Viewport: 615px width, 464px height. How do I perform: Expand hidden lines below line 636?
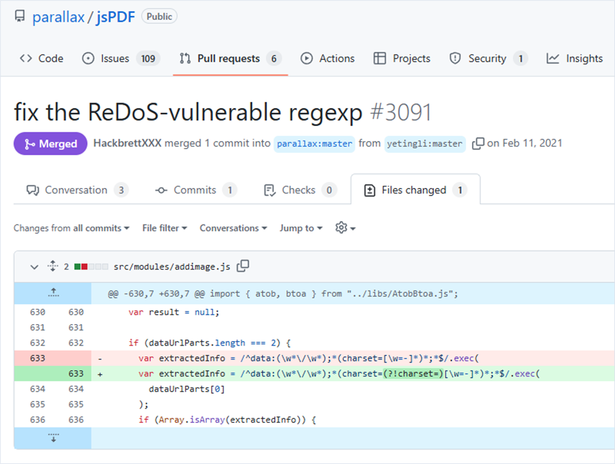click(53, 438)
